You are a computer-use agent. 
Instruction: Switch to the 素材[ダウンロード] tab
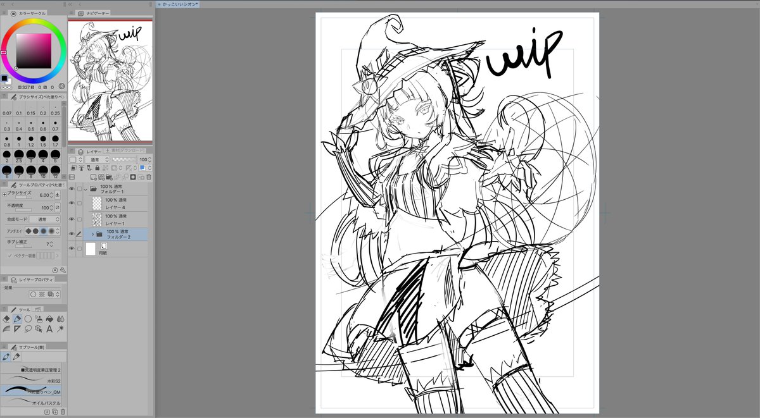click(124, 152)
